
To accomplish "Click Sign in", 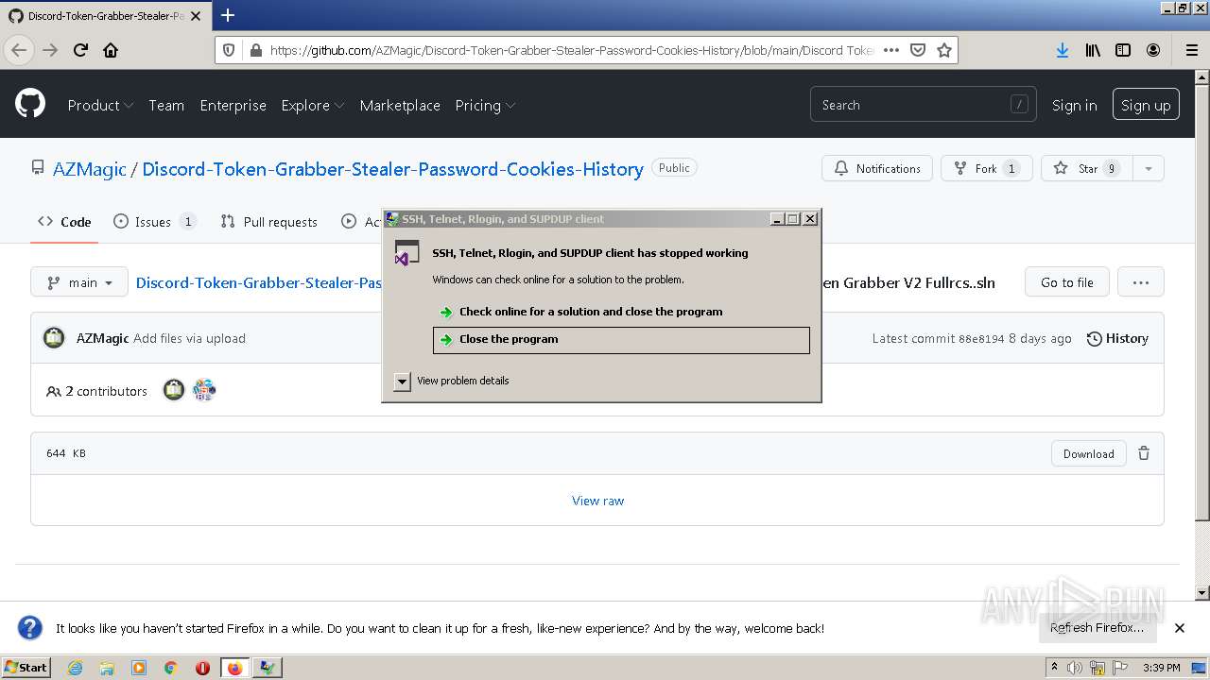I will [x=1074, y=105].
